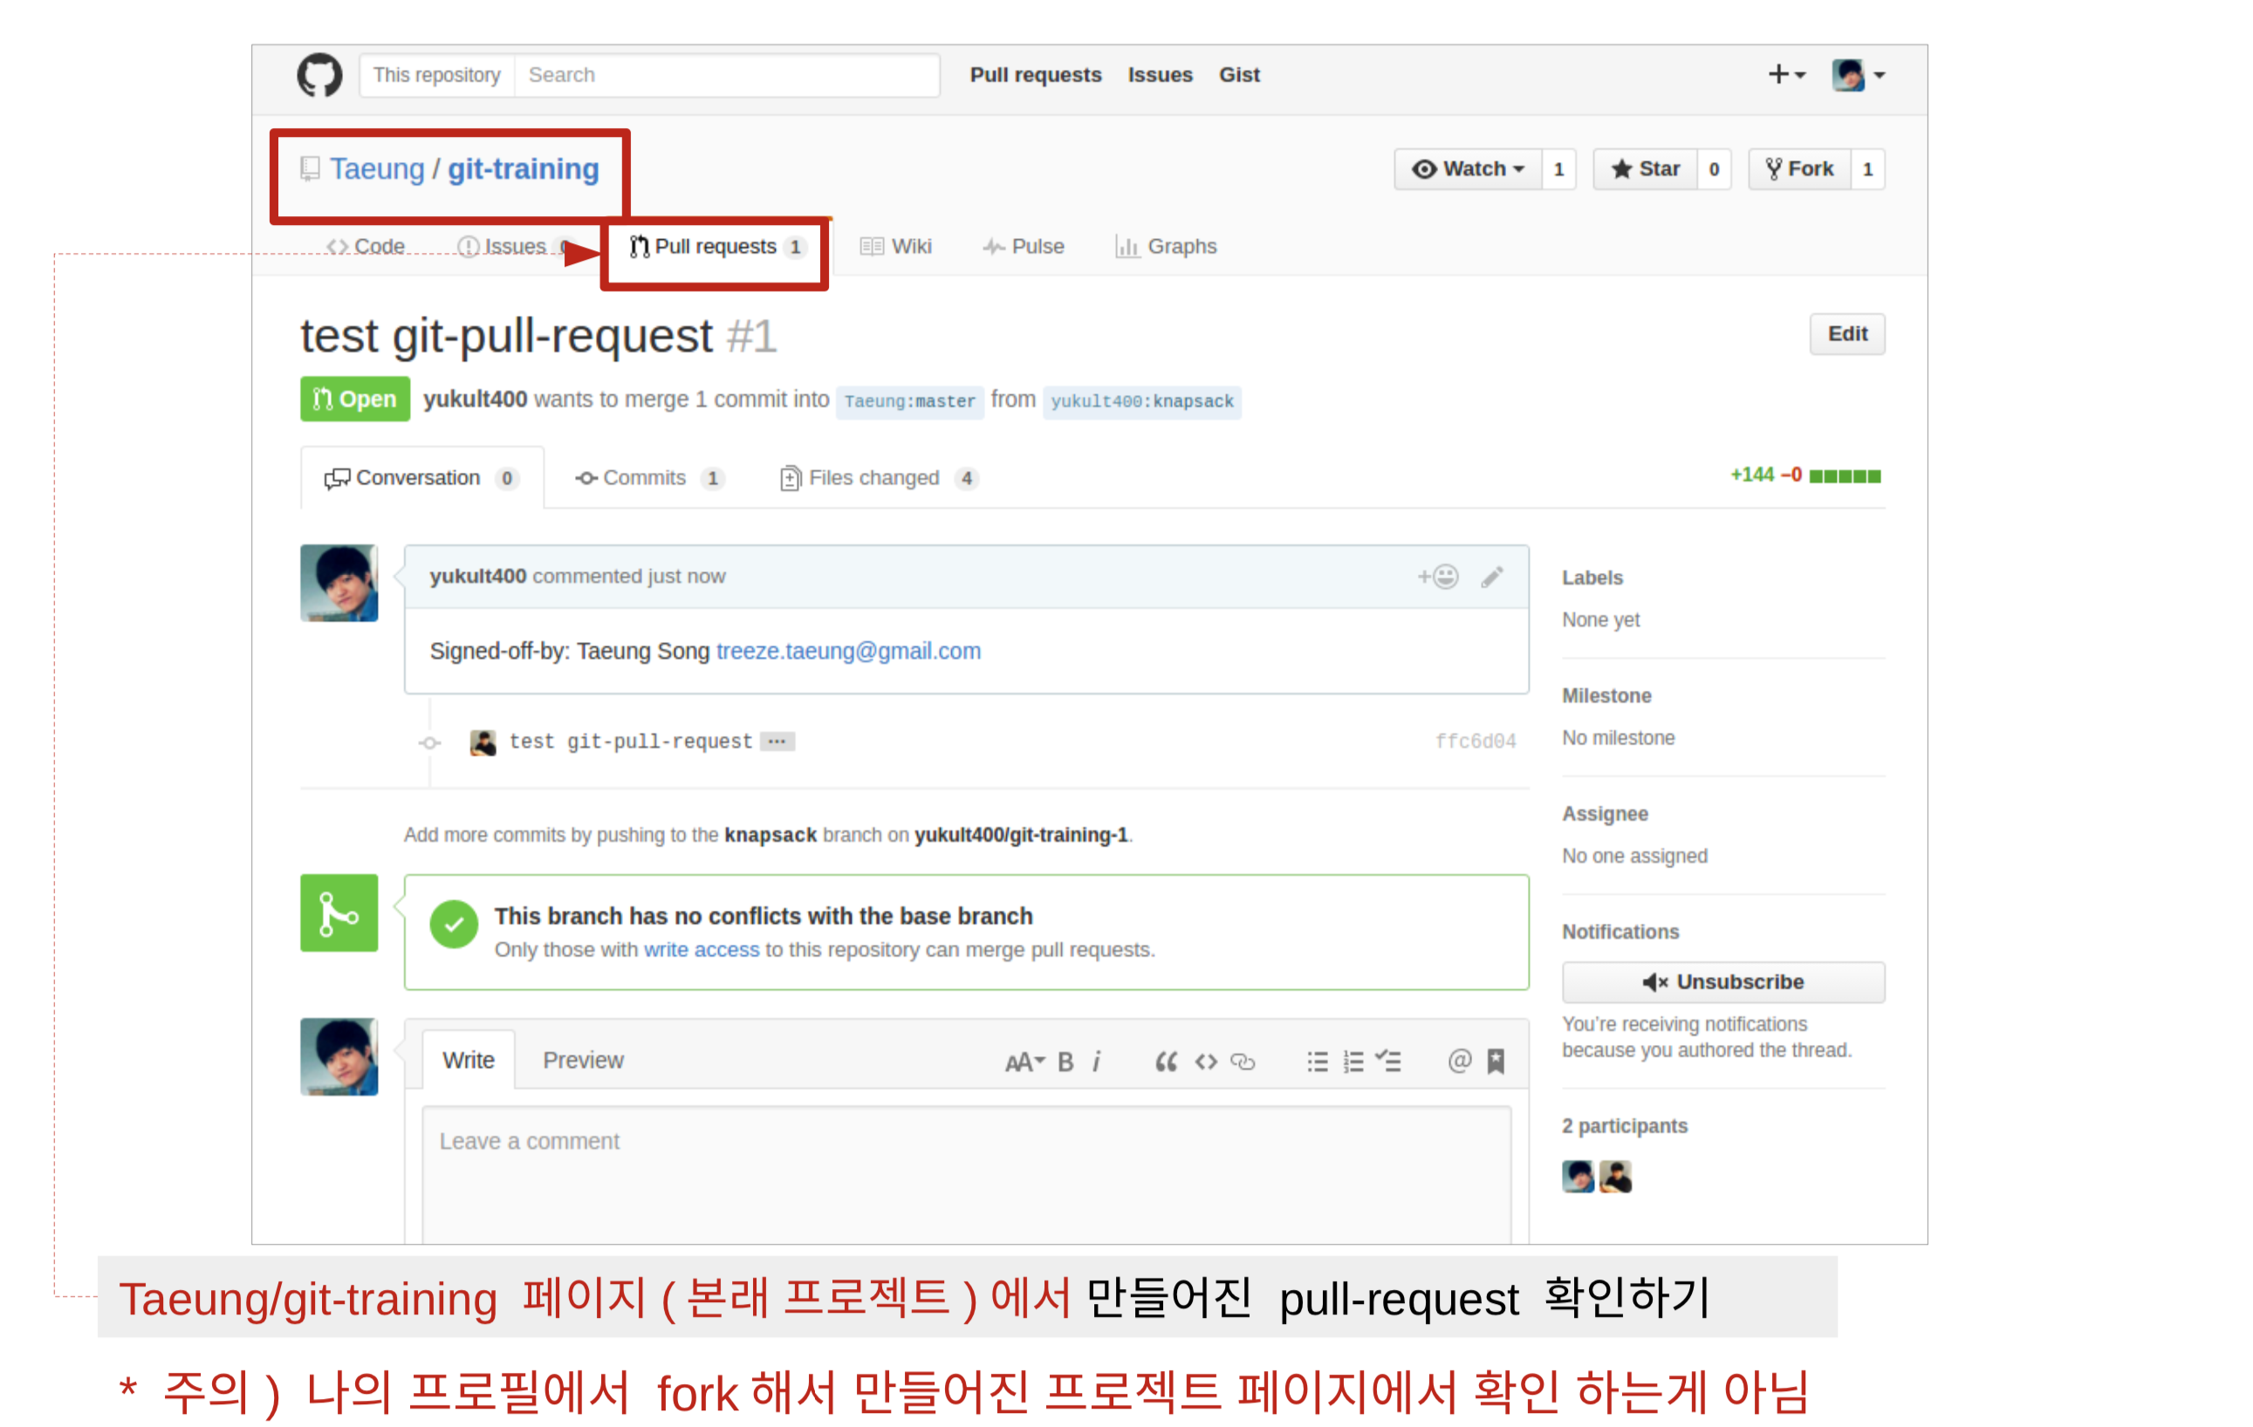Open the Watch dropdown menu

1468,169
